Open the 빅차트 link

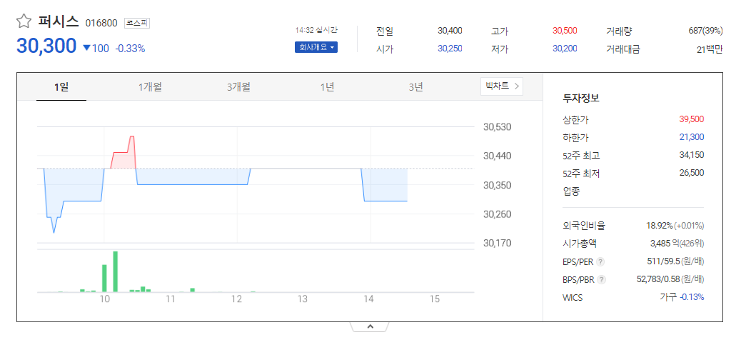pyautogui.click(x=501, y=86)
